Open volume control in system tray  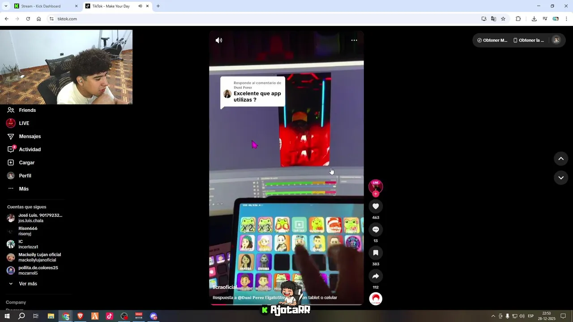coord(522,316)
